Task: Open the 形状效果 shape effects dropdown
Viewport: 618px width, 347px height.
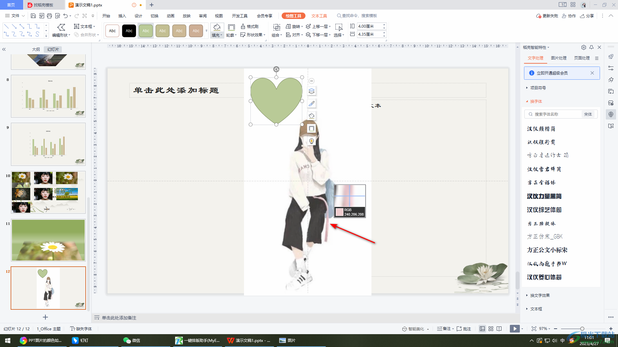Action: coord(253,35)
